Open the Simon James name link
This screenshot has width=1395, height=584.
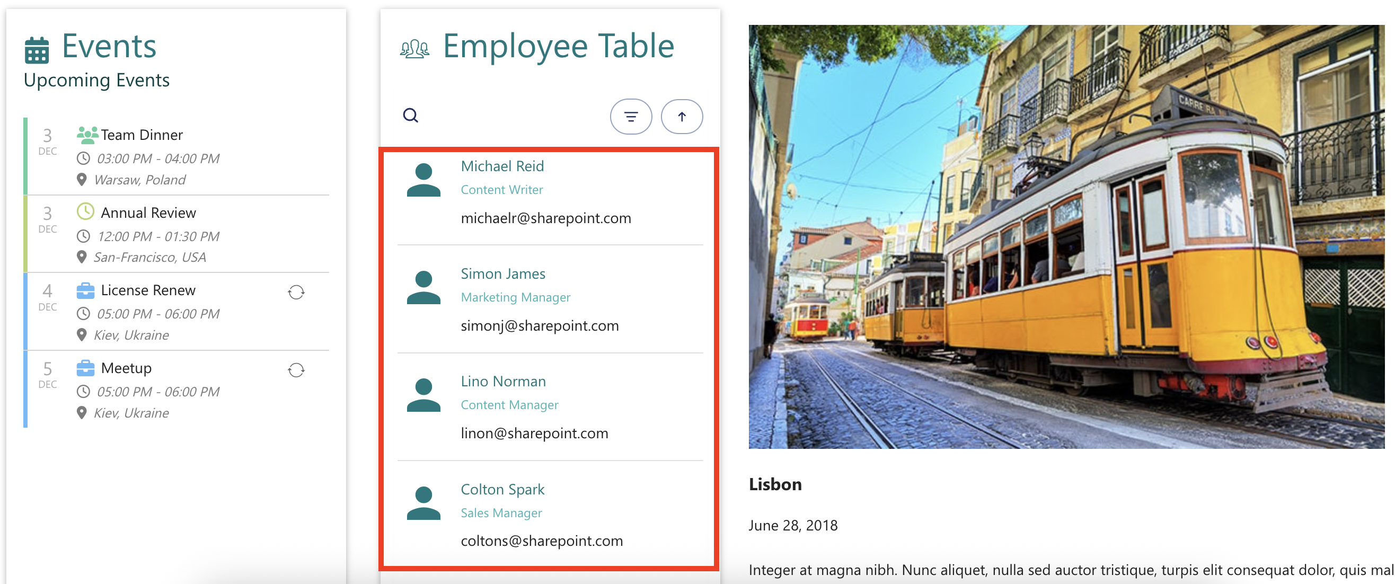(502, 274)
